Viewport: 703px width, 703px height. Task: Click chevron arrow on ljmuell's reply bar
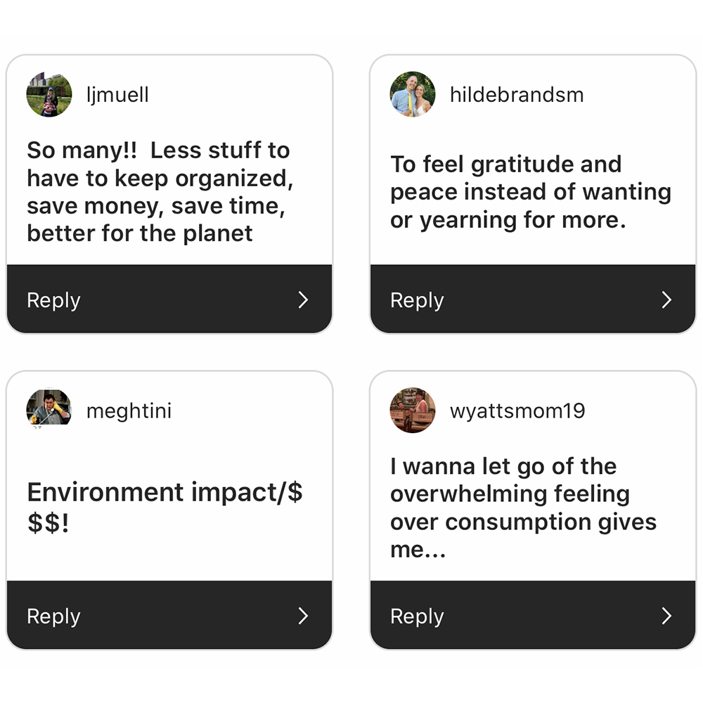click(304, 300)
